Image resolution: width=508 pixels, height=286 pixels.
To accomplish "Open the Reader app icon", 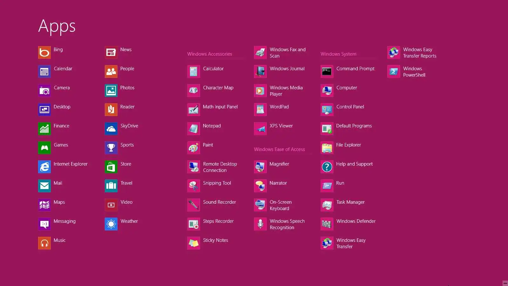I will click(x=111, y=110).
